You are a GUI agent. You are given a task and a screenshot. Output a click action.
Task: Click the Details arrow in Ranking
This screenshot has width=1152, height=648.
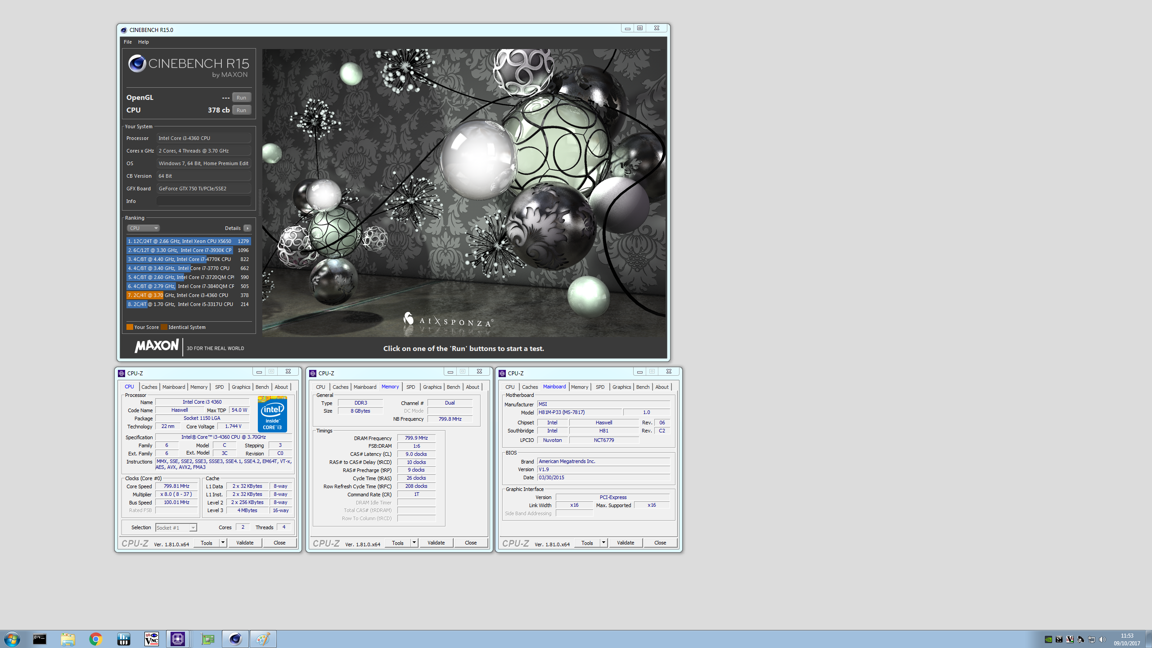(247, 228)
